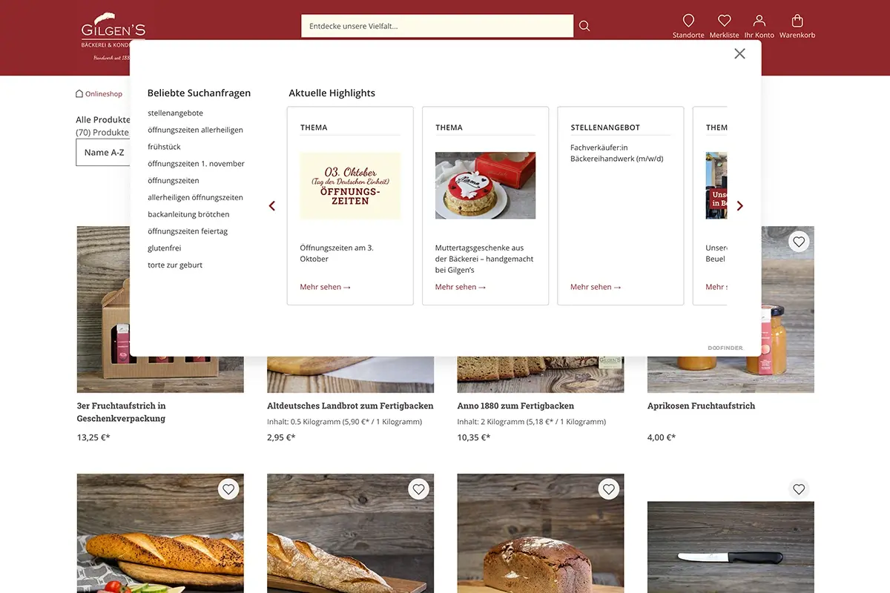Close the search overlay with the X icon

point(739,53)
